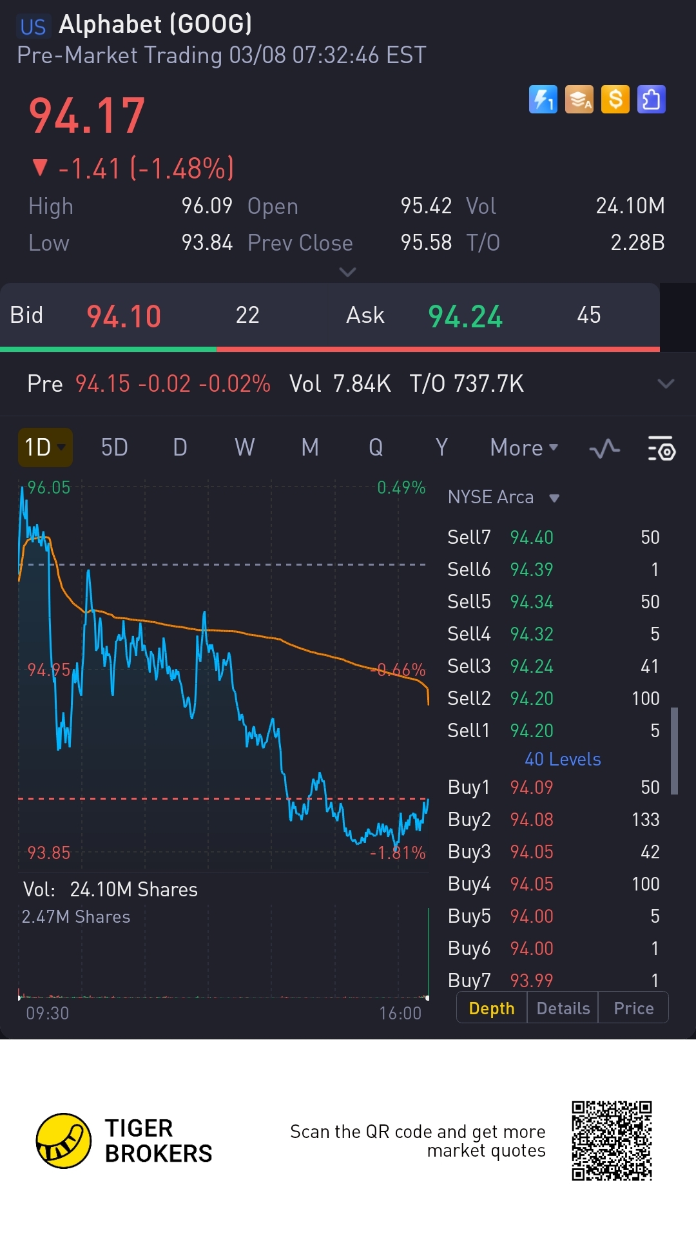Tap the bid-ask ratio bar
The height and width of the screenshot is (1243, 696).
point(330,349)
